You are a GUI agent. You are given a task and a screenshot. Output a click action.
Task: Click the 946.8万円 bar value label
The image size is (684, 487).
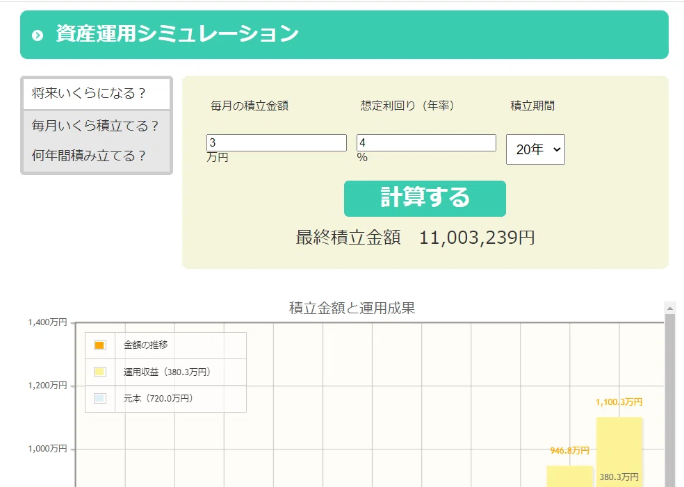point(570,450)
